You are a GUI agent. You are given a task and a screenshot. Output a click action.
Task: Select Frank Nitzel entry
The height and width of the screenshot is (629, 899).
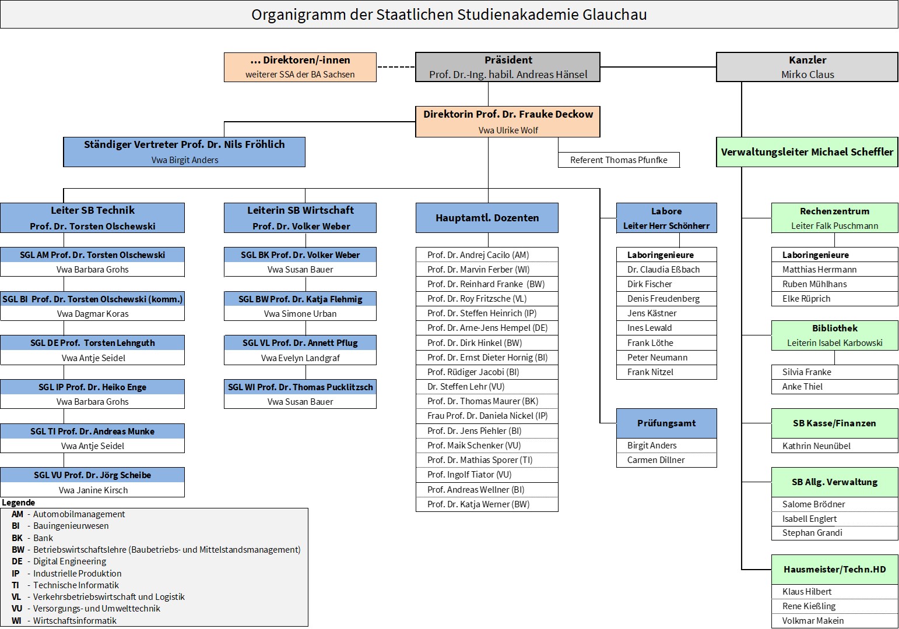pos(666,372)
